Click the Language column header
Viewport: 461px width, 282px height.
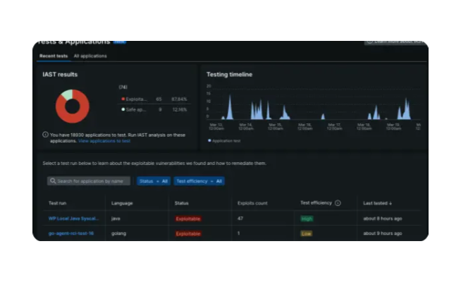pyautogui.click(x=122, y=203)
